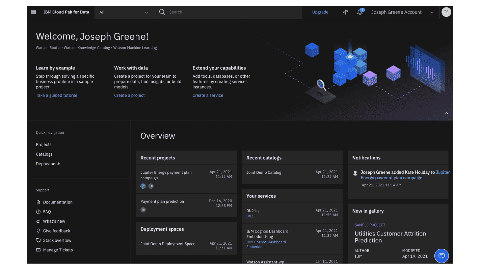Collapse the welcome banner chevron
480x270 pixels.
(446, 113)
